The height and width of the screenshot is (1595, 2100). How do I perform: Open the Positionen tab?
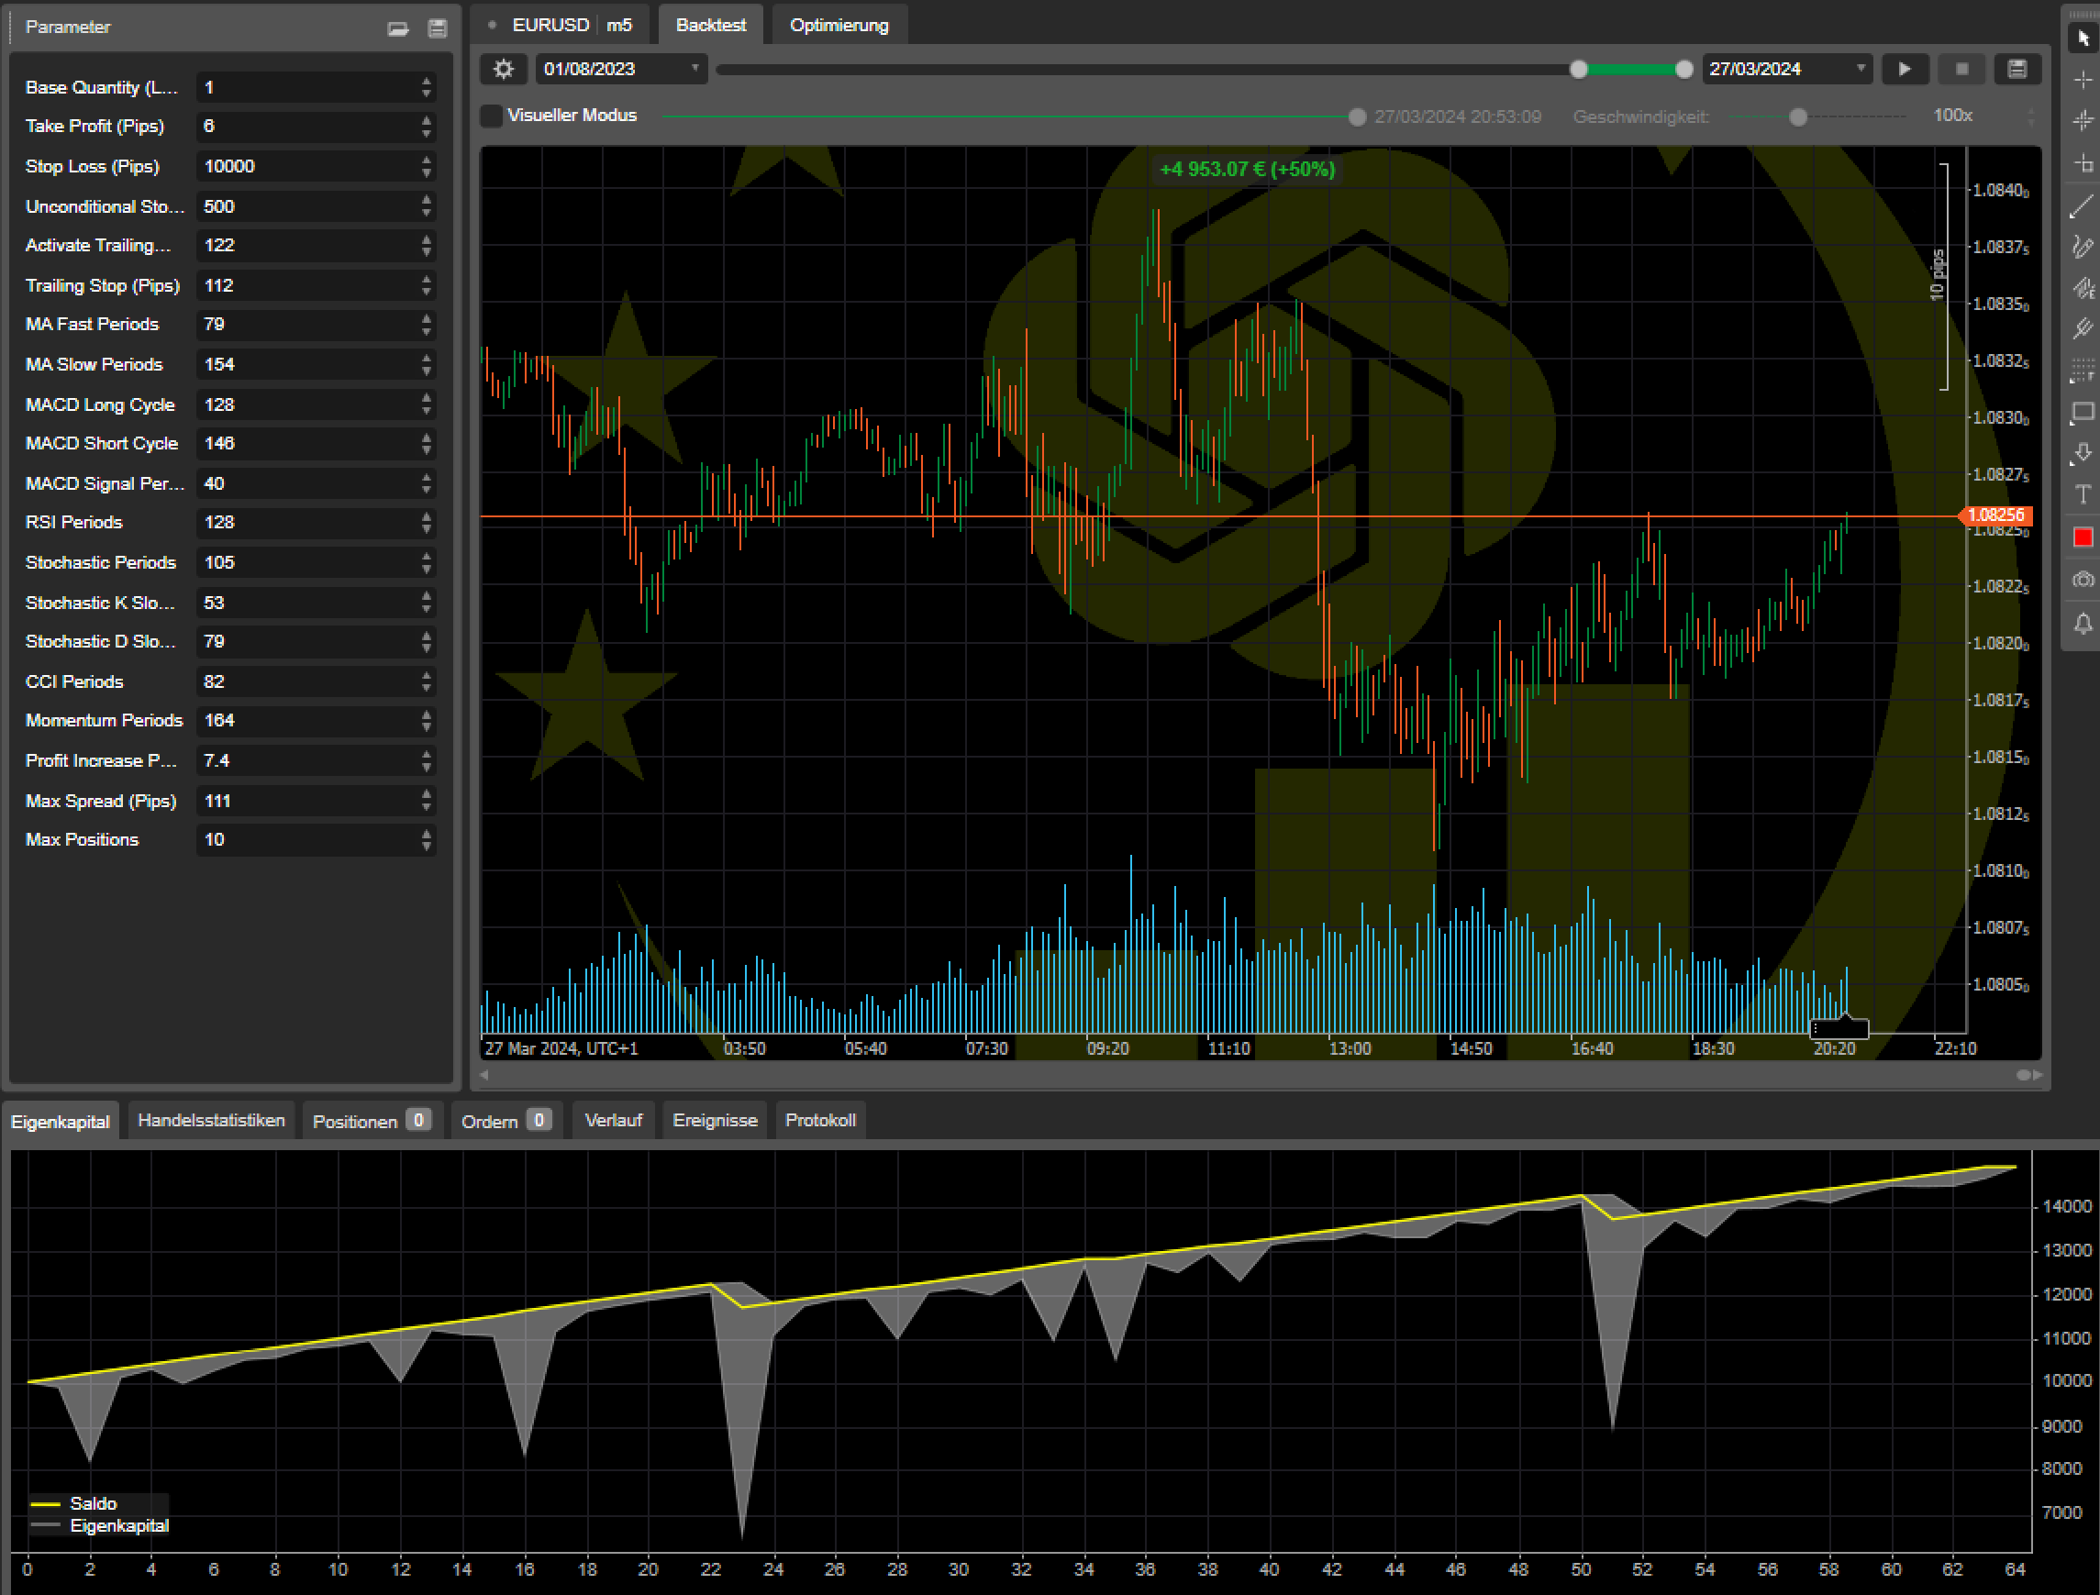[x=372, y=1120]
